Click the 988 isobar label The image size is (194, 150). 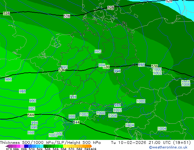pos(22,91)
